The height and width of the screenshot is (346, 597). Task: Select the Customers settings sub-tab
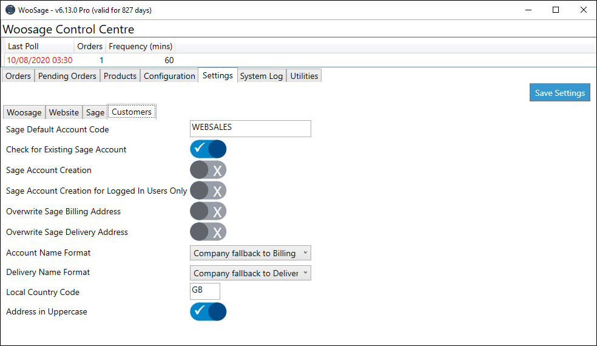point(132,112)
